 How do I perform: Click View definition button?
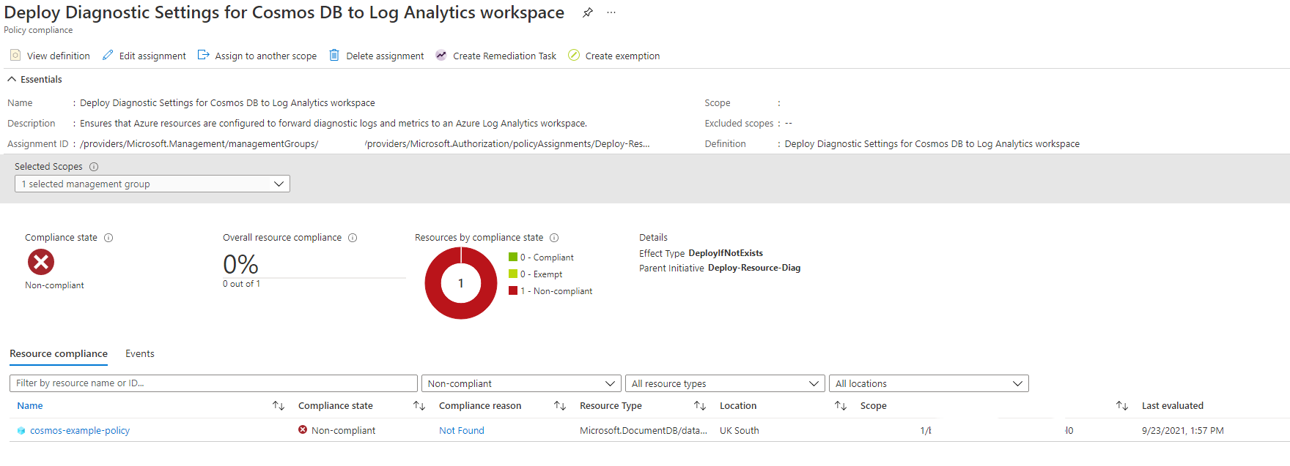click(50, 56)
